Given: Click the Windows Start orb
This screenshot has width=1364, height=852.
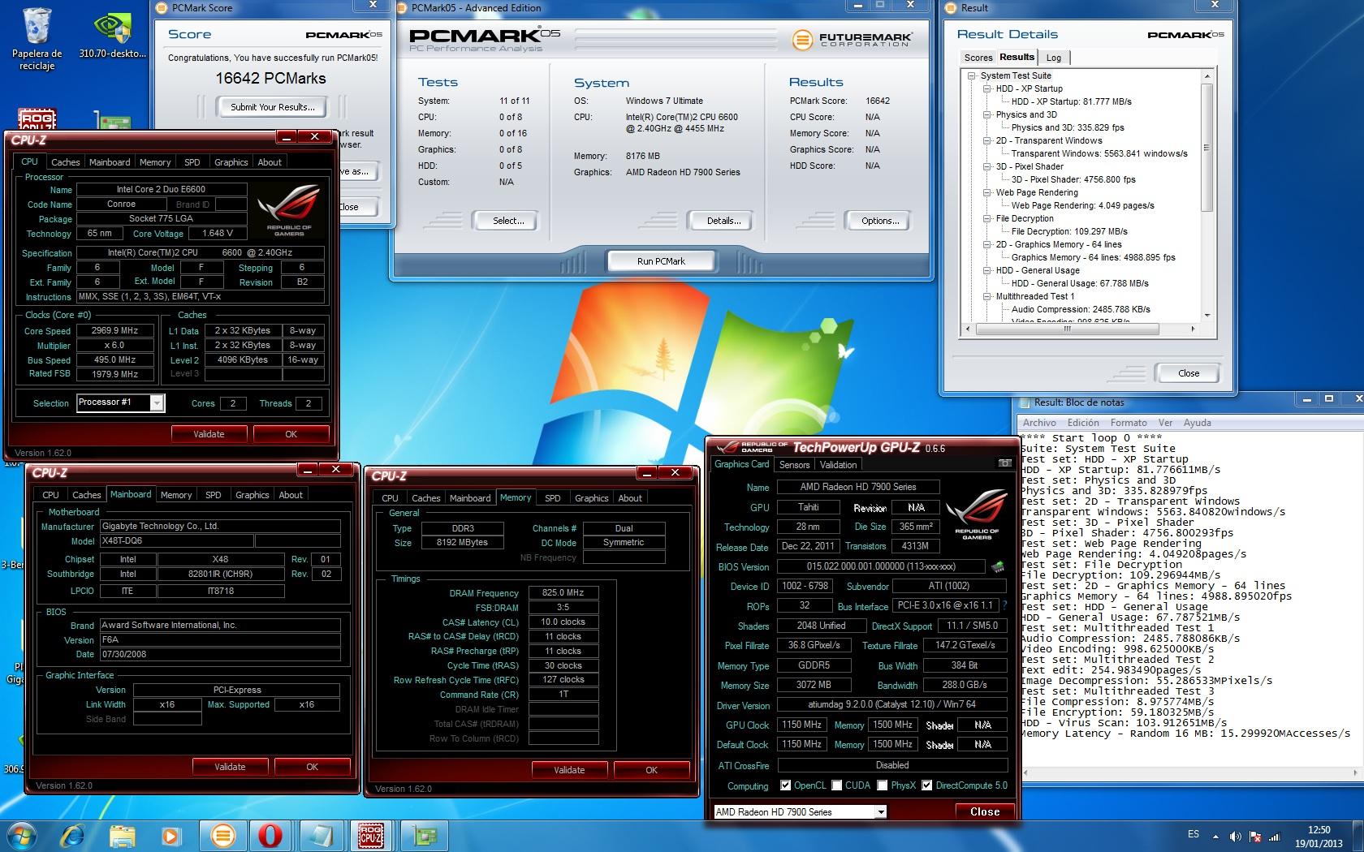Looking at the screenshot, I should pyautogui.click(x=21, y=835).
